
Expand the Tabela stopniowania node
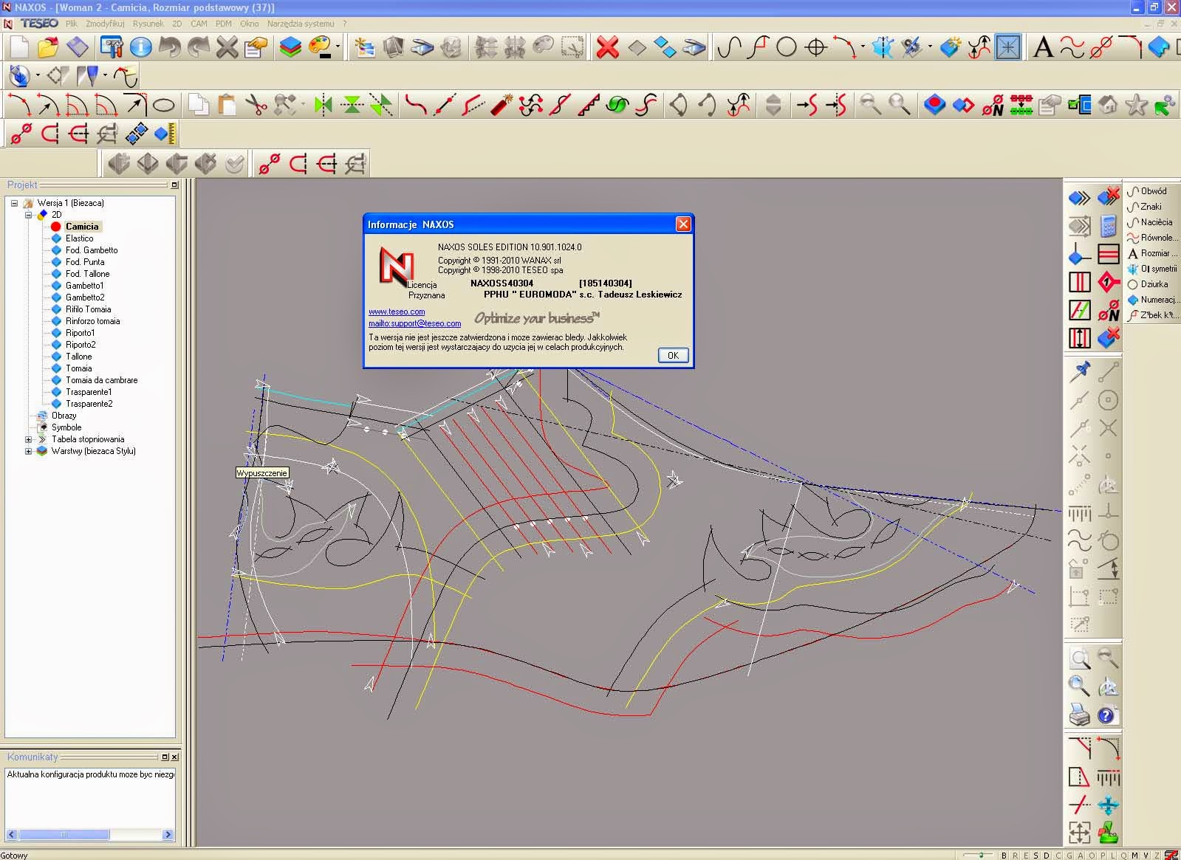point(29,439)
